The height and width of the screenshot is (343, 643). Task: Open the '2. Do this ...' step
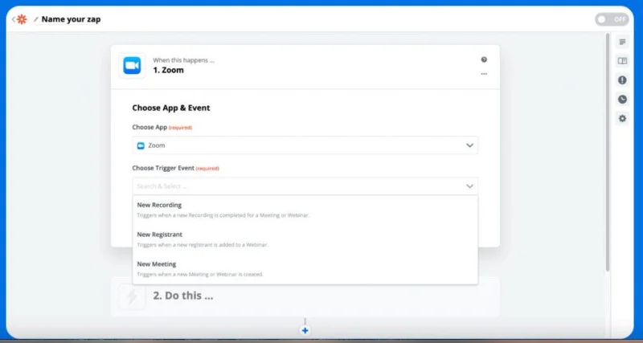tap(305, 296)
